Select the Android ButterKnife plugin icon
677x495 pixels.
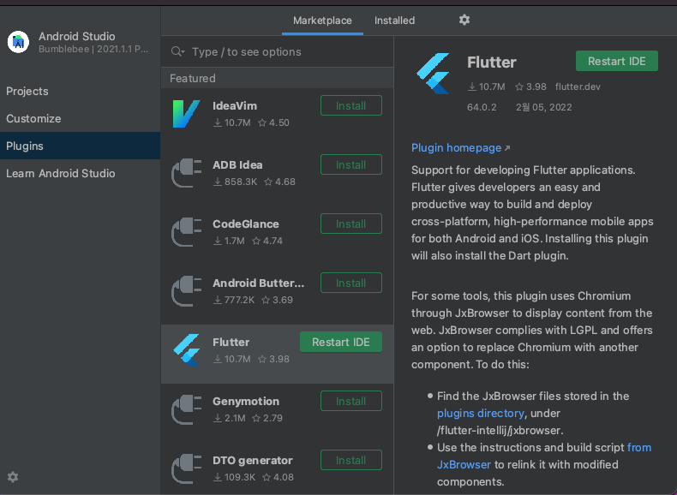pyautogui.click(x=187, y=291)
